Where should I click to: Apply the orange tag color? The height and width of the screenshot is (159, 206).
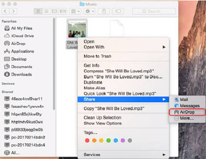[94, 140]
